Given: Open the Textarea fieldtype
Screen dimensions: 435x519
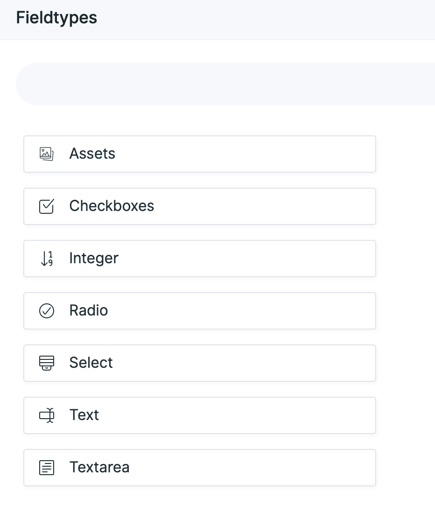Looking at the screenshot, I should [x=200, y=467].
